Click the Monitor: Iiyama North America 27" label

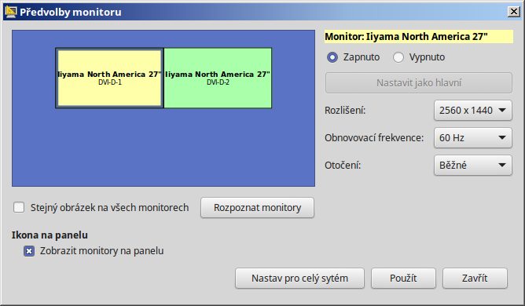tap(419, 36)
